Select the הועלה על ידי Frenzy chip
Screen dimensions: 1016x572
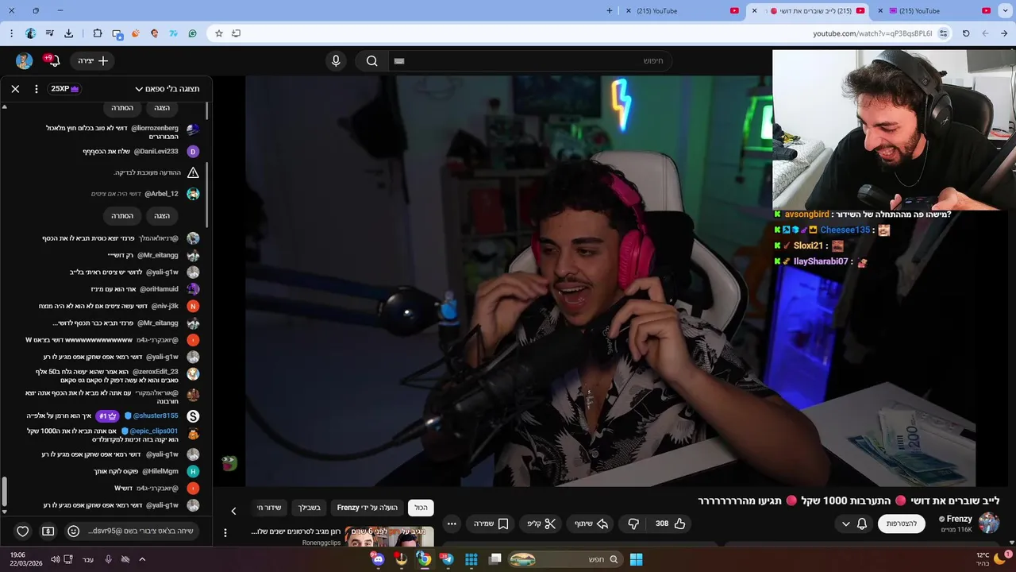[368, 508]
